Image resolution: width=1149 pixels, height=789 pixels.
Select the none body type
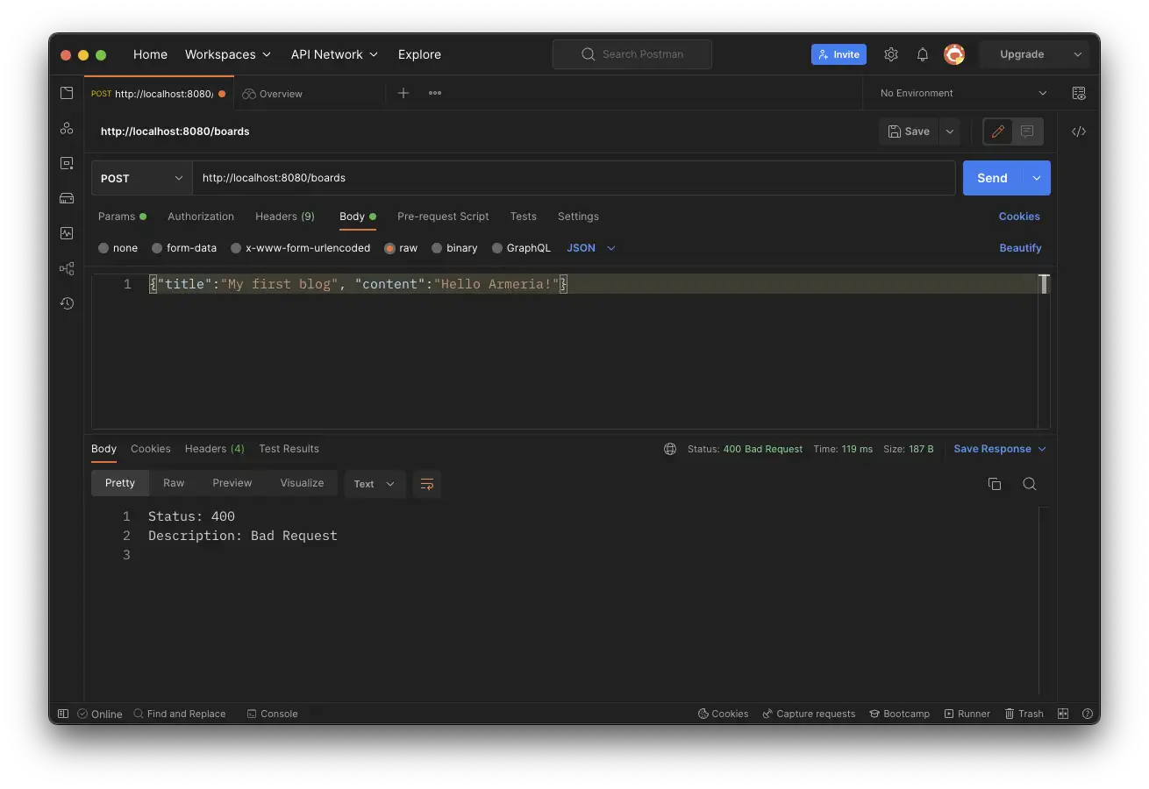[x=118, y=248]
